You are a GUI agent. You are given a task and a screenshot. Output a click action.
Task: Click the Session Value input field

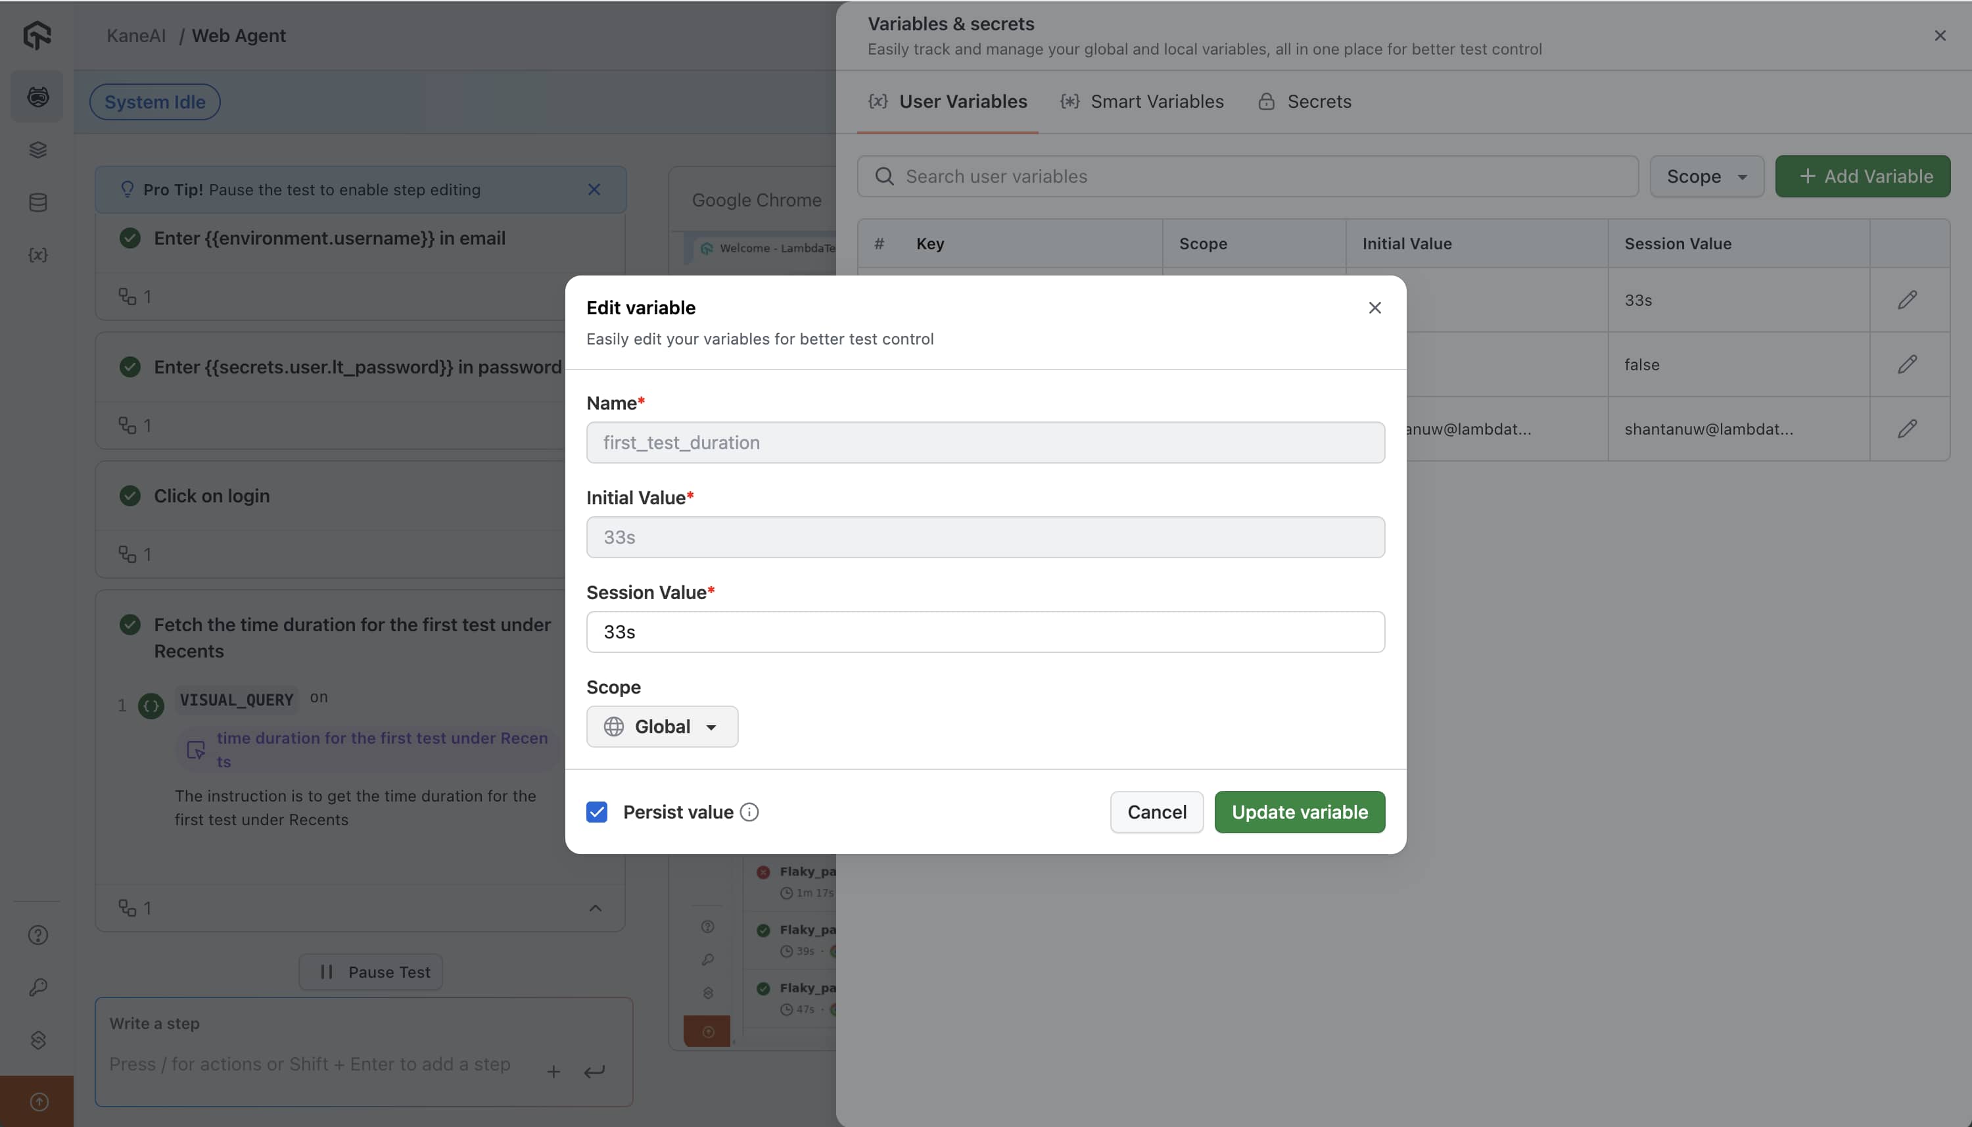pyautogui.click(x=985, y=633)
